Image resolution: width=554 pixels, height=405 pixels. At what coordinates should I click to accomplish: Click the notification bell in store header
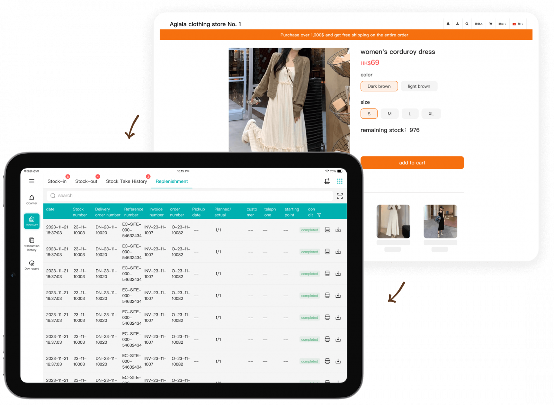click(448, 24)
